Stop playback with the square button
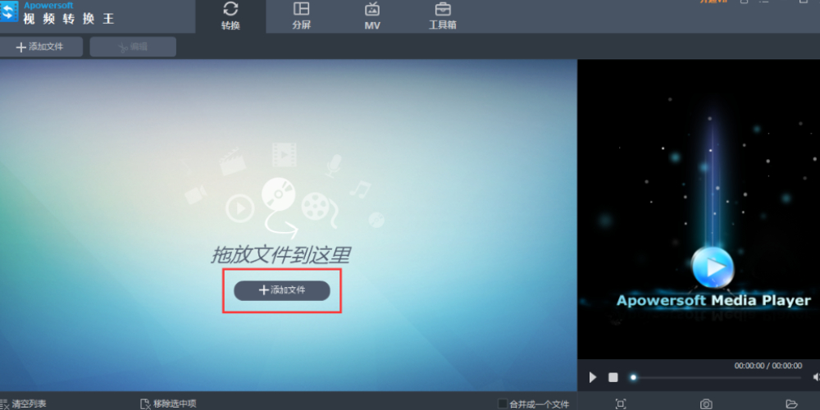Image resolution: width=820 pixels, height=410 pixels. click(613, 377)
